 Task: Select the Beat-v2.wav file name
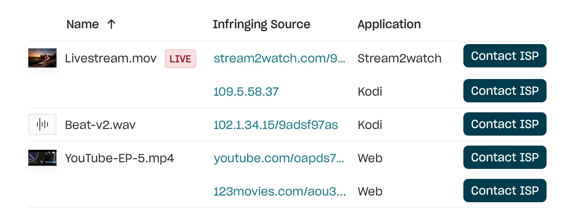pyautogui.click(x=100, y=125)
